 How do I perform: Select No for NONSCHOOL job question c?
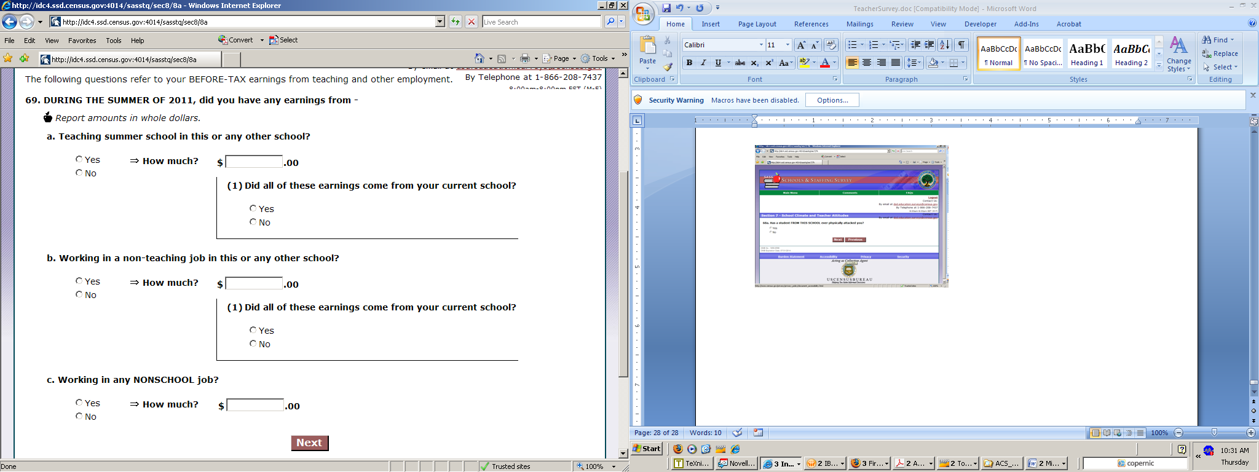79,416
